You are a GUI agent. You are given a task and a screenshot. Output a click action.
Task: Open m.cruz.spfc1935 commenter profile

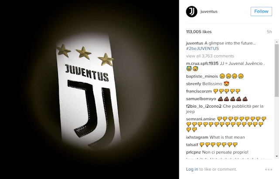pyautogui.click(x=202, y=64)
